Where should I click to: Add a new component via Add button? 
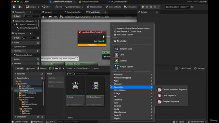(x=16, y=16)
